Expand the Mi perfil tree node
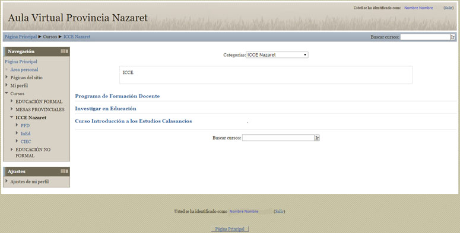 [7, 85]
